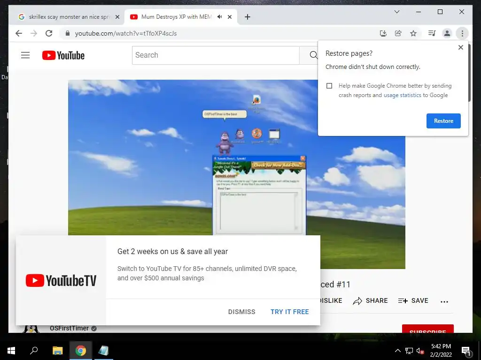Image resolution: width=481 pixels, height=360 pixels.
Task: Go to YouTube home via logo
Action: (63, 55)
